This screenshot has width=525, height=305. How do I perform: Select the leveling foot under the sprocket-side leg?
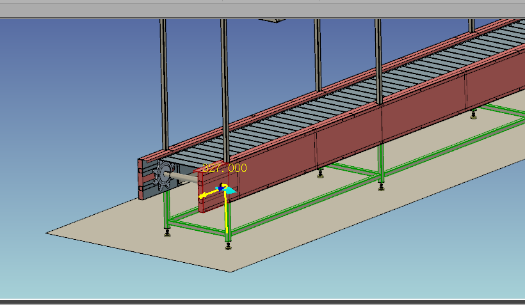tap(167, 233)
